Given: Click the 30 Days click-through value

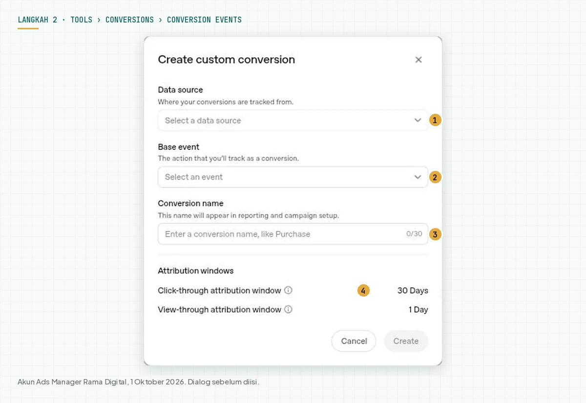Looking at the screenshot, I should pyautogui.click(x=413, y=291).
